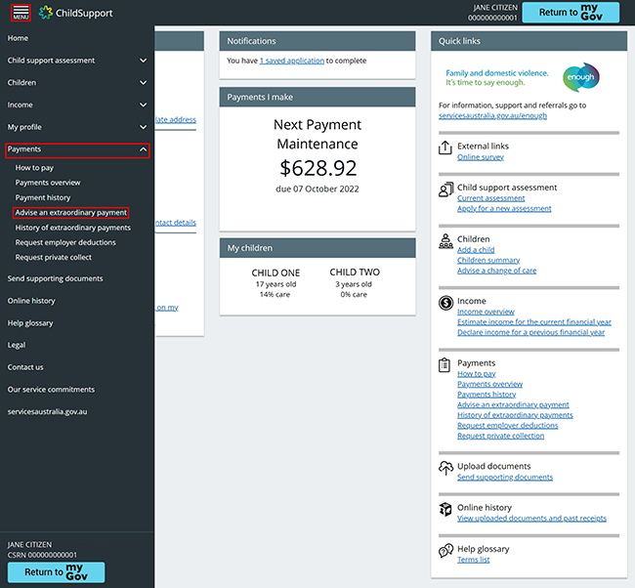
Task: Click Advise an extraordinary payment quick link
Action: [x=513, y=405]
